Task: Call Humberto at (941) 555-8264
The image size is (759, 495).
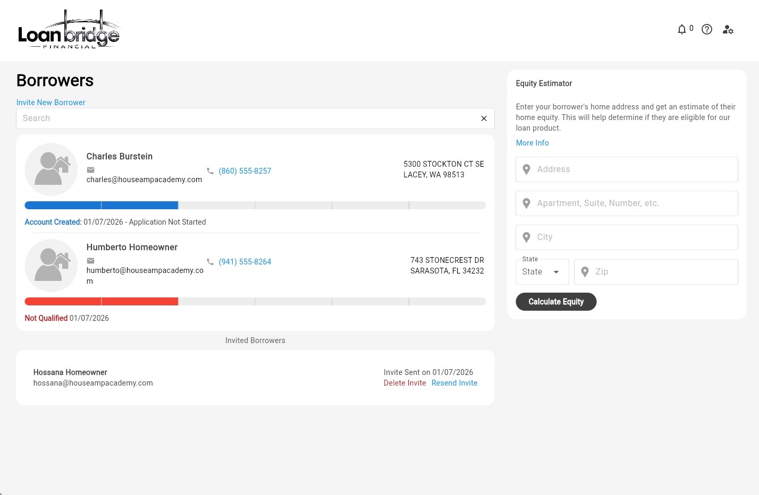Action: (244, 262)
